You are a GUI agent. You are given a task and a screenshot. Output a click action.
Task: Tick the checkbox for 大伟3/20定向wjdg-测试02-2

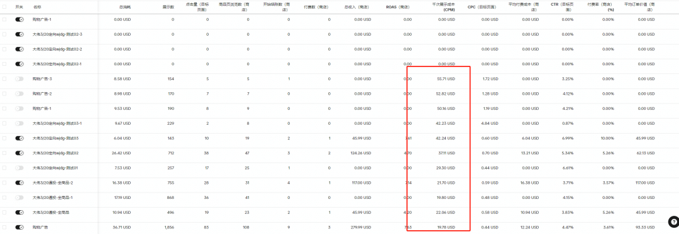pos(4,49)
